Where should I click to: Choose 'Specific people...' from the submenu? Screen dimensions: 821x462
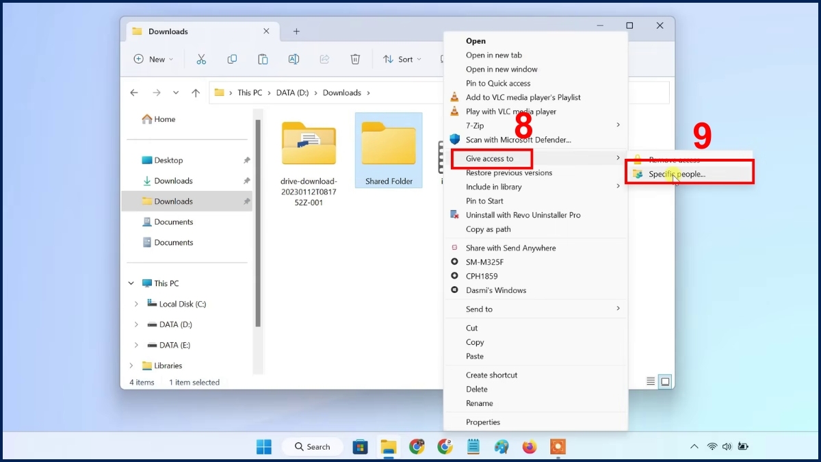[677, 174]
